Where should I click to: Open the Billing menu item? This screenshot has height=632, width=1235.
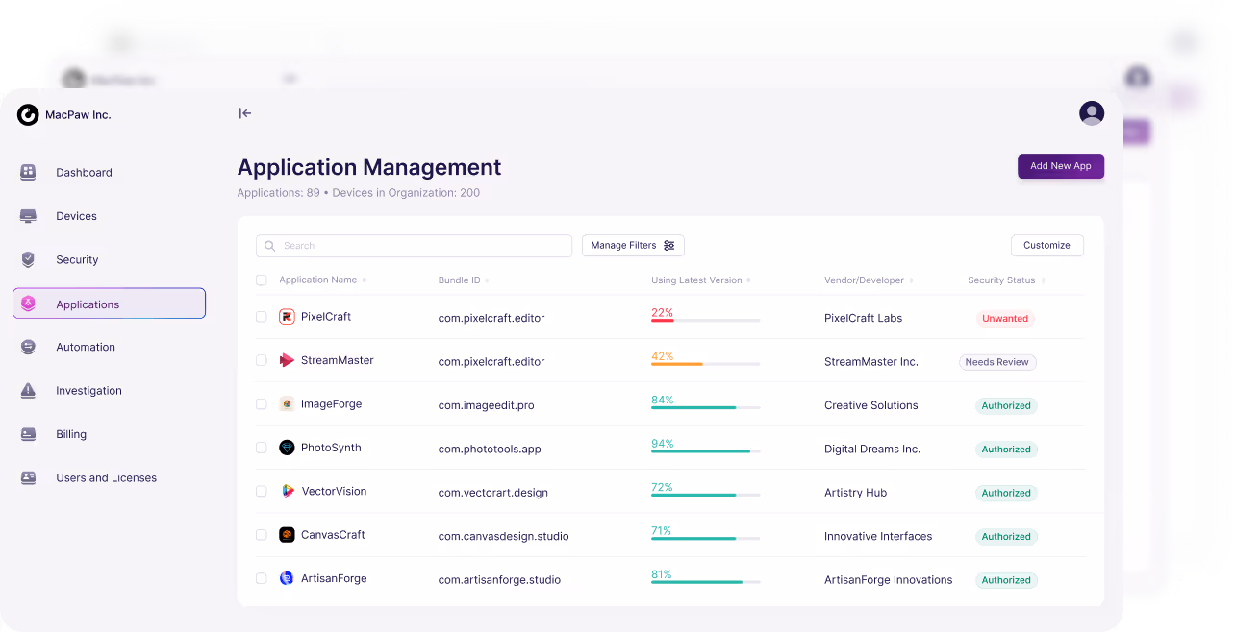point(71,434)
